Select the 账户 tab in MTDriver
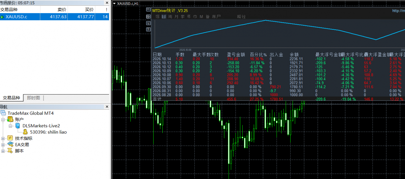This screenshot has height=179, width=405. [216, 16]
